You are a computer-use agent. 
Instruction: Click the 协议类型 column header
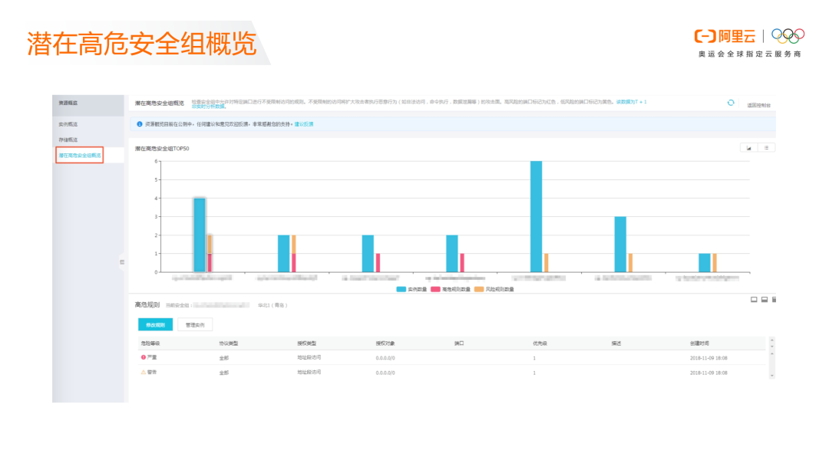(x=229, y=343)
